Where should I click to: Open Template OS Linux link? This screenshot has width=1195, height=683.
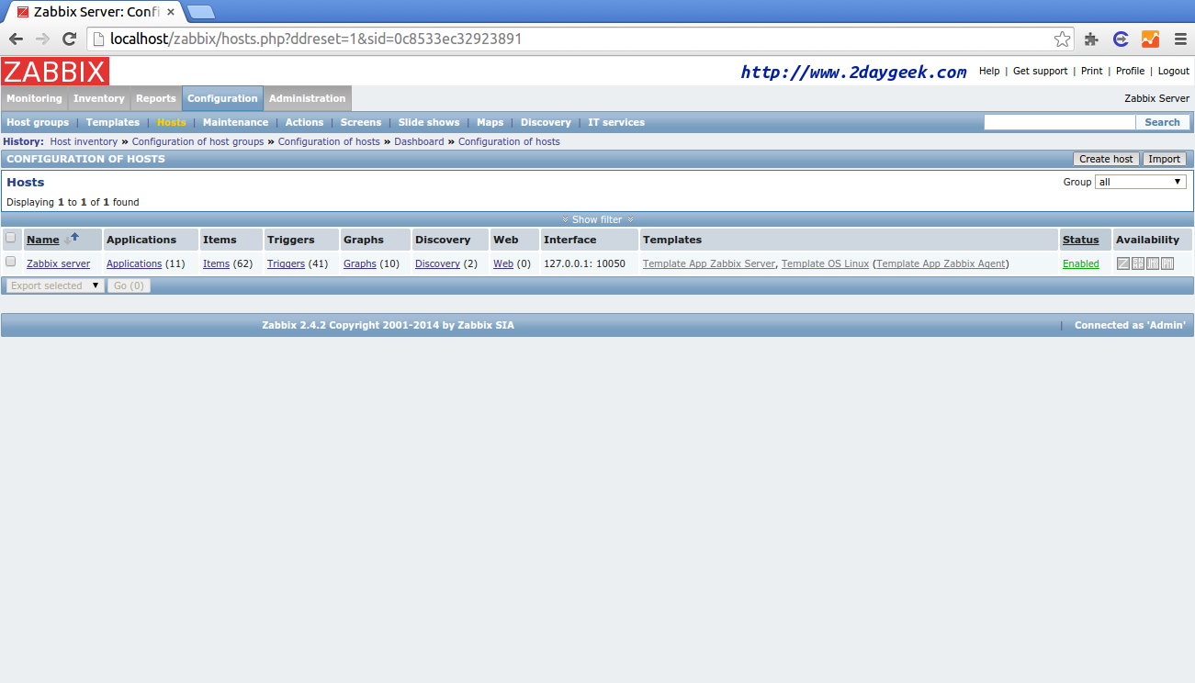pos(825,263)
